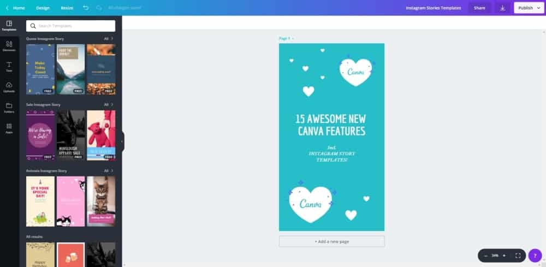This screenshot has width=546, height=267.
Task: Click Add a new page button
Action: [332, 241]
